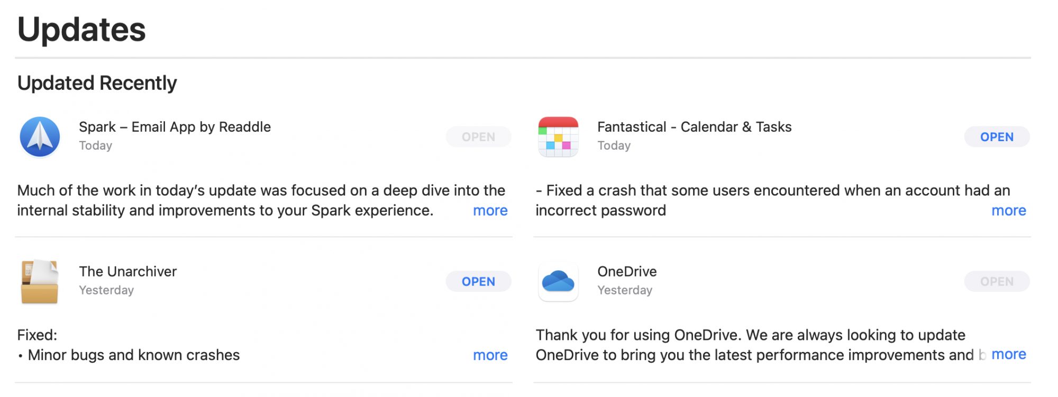The height and width of the screenshot is (397, 1058).
Task: Click the Updates page heading
Action: point(81,29)
